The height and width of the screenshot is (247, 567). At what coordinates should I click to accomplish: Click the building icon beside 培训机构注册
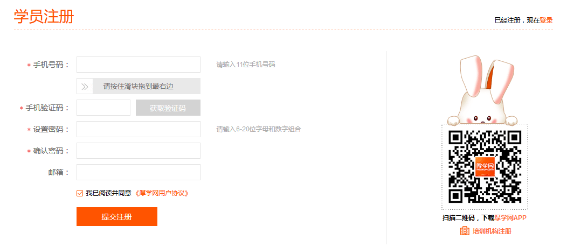click(465, 231)
